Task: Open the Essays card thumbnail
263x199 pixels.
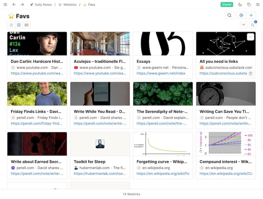Action: tap(163, 44)
